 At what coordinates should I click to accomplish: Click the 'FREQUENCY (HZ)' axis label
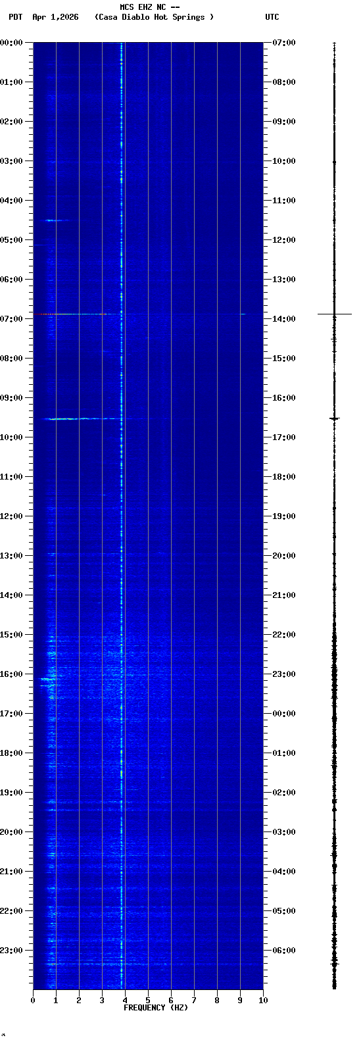pos(156,1008)
